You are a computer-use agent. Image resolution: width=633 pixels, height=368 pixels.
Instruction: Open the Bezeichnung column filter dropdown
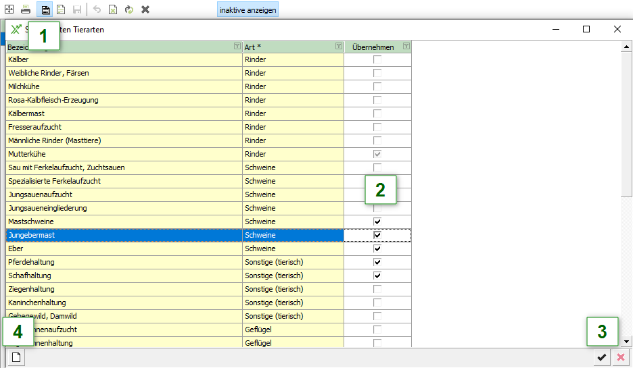click(x=237, y=47)
